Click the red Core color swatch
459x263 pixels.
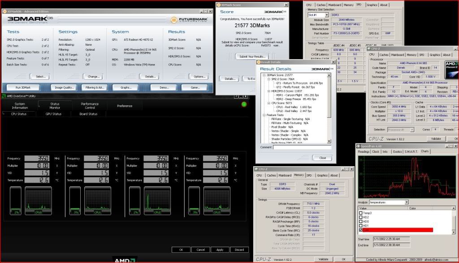point(421,230)
